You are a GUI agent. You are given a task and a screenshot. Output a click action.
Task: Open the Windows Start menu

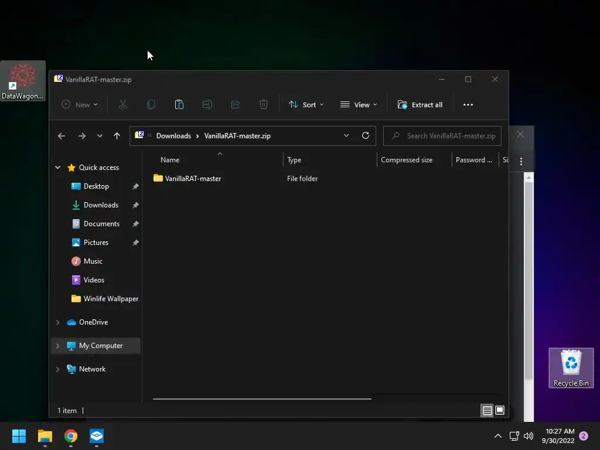[x=19, y=436]
